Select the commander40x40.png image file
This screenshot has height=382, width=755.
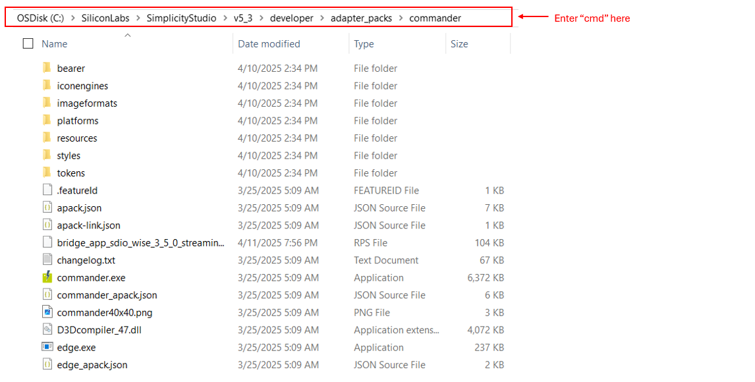point(103,312)
